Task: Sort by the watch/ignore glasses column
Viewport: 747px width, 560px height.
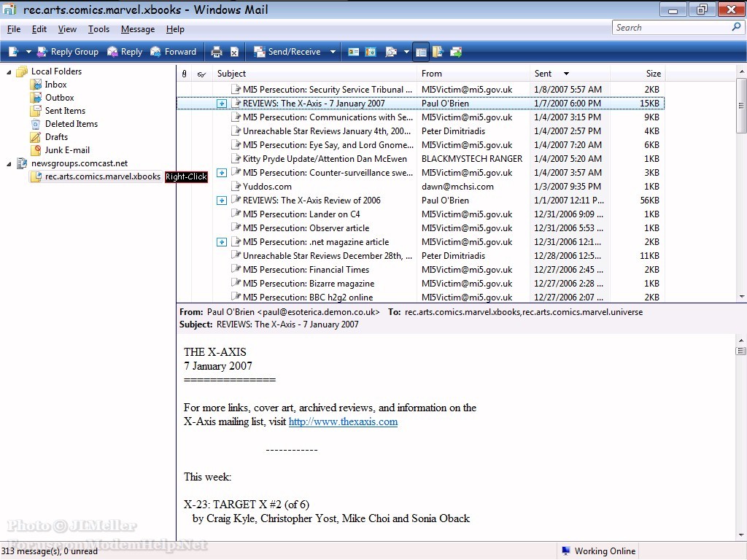Action: point(201,74)
